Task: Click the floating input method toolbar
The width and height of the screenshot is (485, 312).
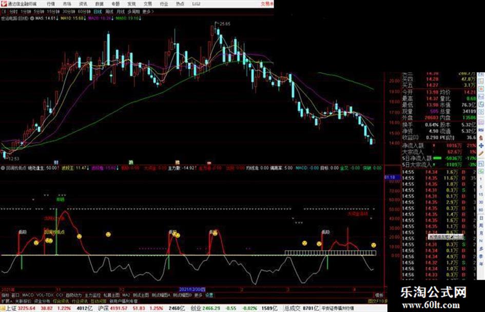Action: [x=445, y=237]
